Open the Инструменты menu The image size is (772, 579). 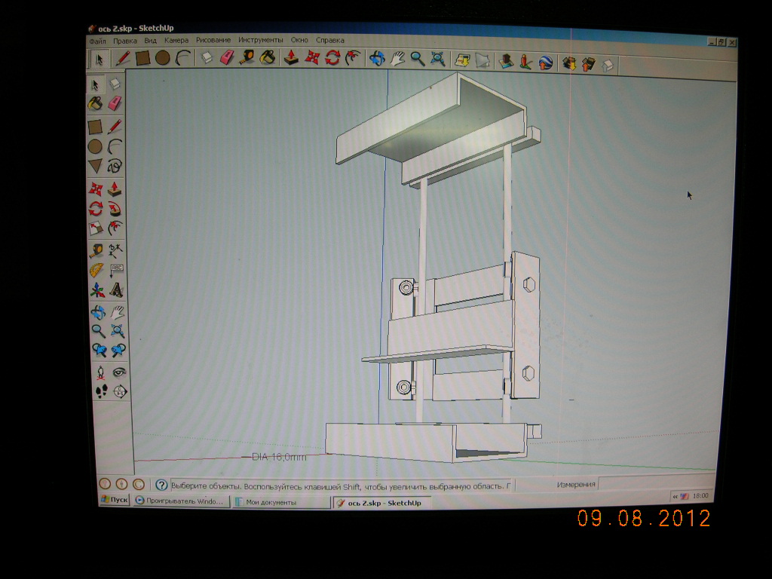260,40
